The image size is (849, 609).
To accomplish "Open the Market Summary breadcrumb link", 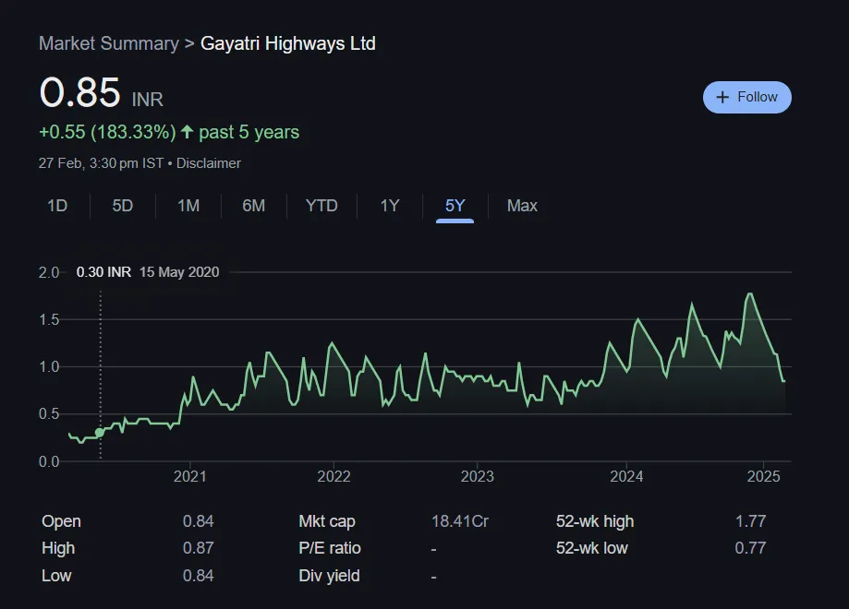I will tap(109, 43).
